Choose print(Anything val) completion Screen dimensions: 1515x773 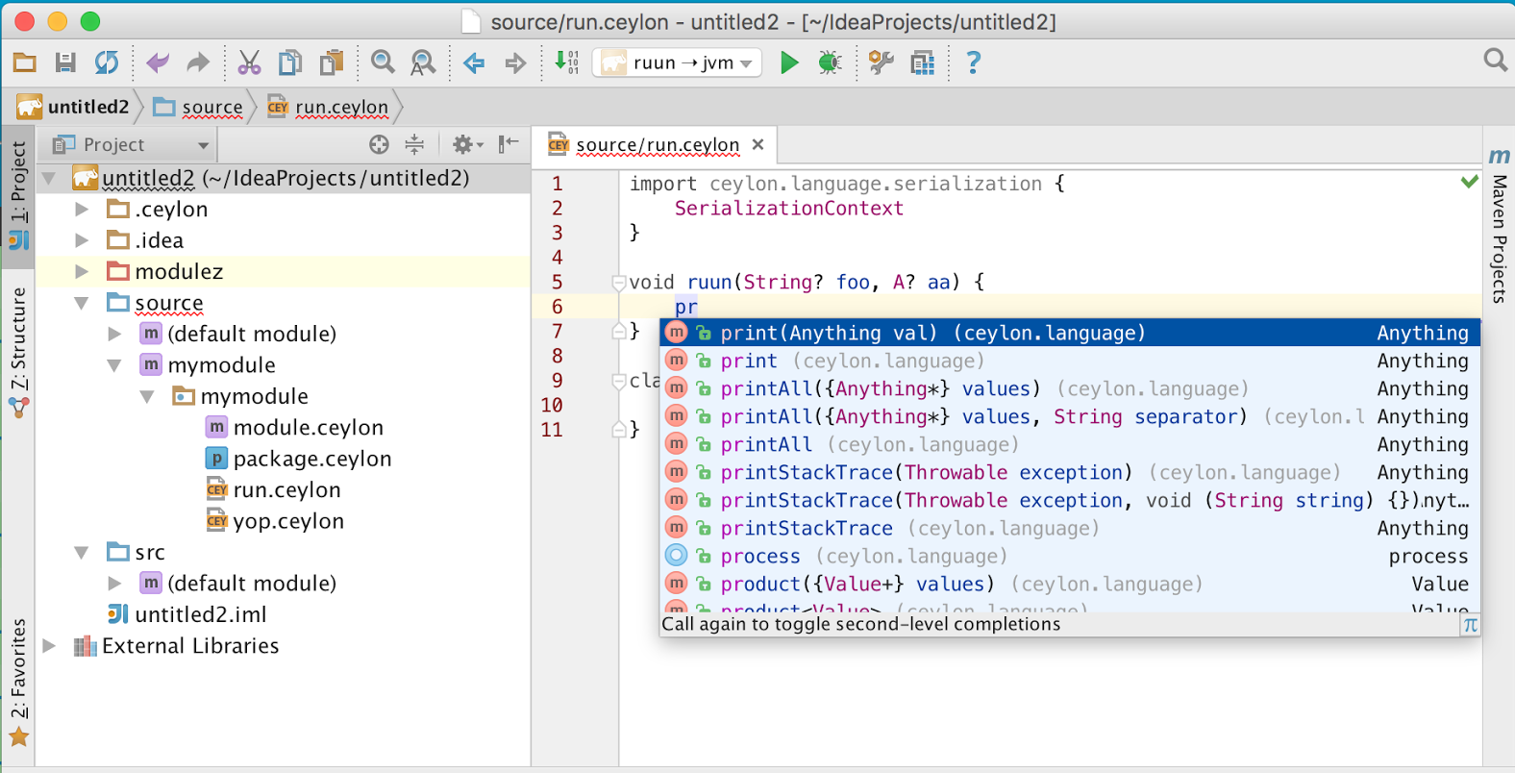click(x=1069, y=333)
